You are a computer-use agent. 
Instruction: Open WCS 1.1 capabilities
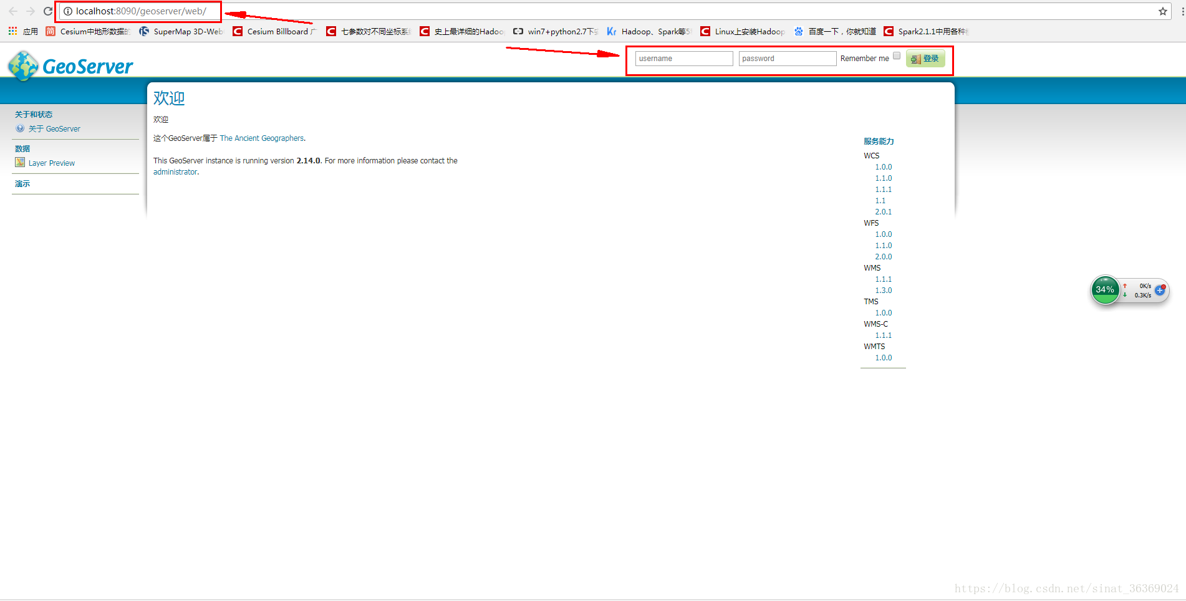[x=880, y=201]
